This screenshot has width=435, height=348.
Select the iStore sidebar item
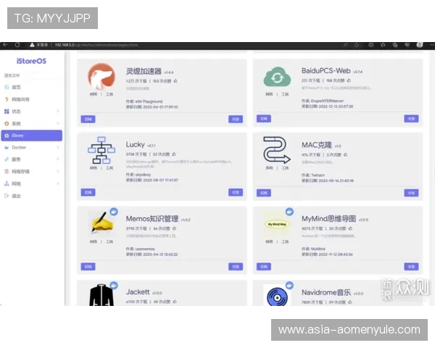pos(32,136)
